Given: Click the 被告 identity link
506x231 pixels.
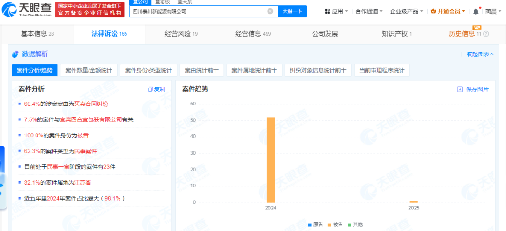Looking at the screenshot, I should (x=83, y=135).
